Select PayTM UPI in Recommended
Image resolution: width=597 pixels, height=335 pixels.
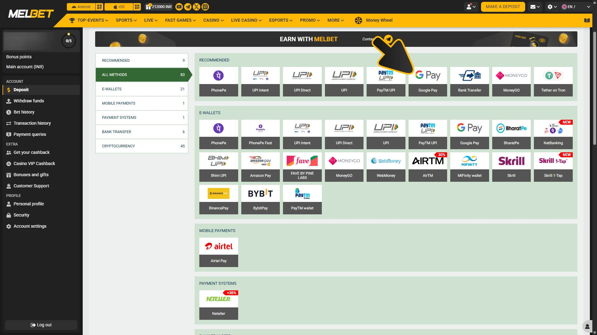(x=386, y=82)
